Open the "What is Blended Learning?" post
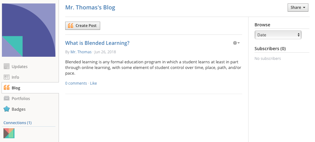Viewport: 315px width, 142px height. pyautogui.click(x=97, y=43)
